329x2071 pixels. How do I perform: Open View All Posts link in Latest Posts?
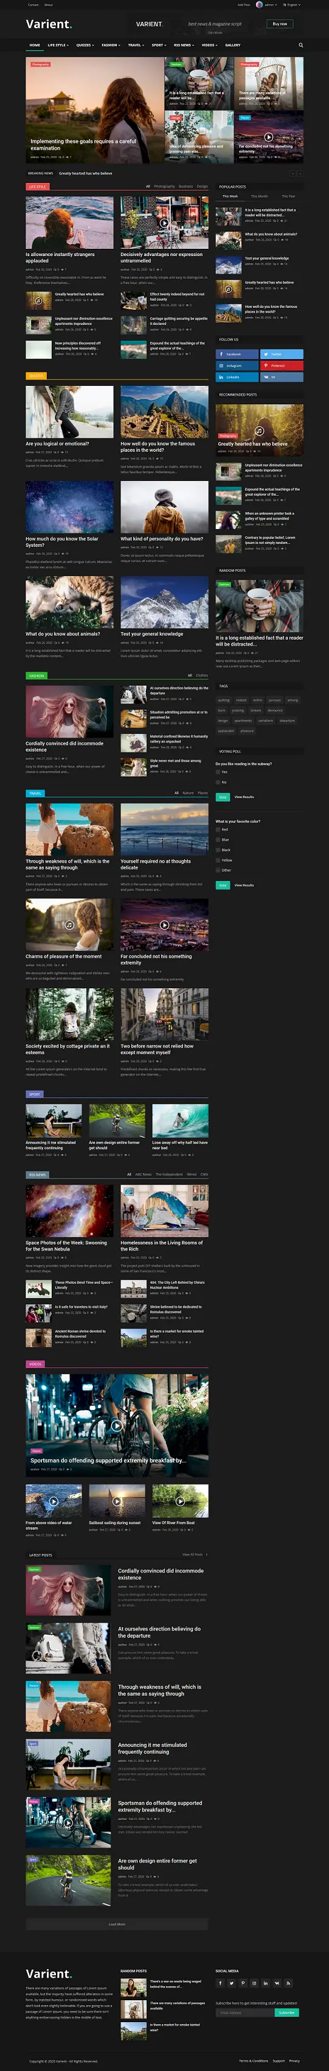(x=194, y=1554)
